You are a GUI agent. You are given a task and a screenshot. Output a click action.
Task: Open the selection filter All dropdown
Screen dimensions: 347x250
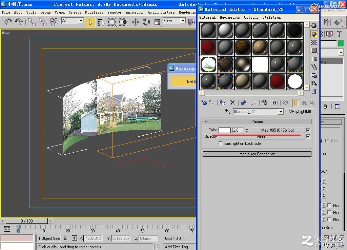81,21
